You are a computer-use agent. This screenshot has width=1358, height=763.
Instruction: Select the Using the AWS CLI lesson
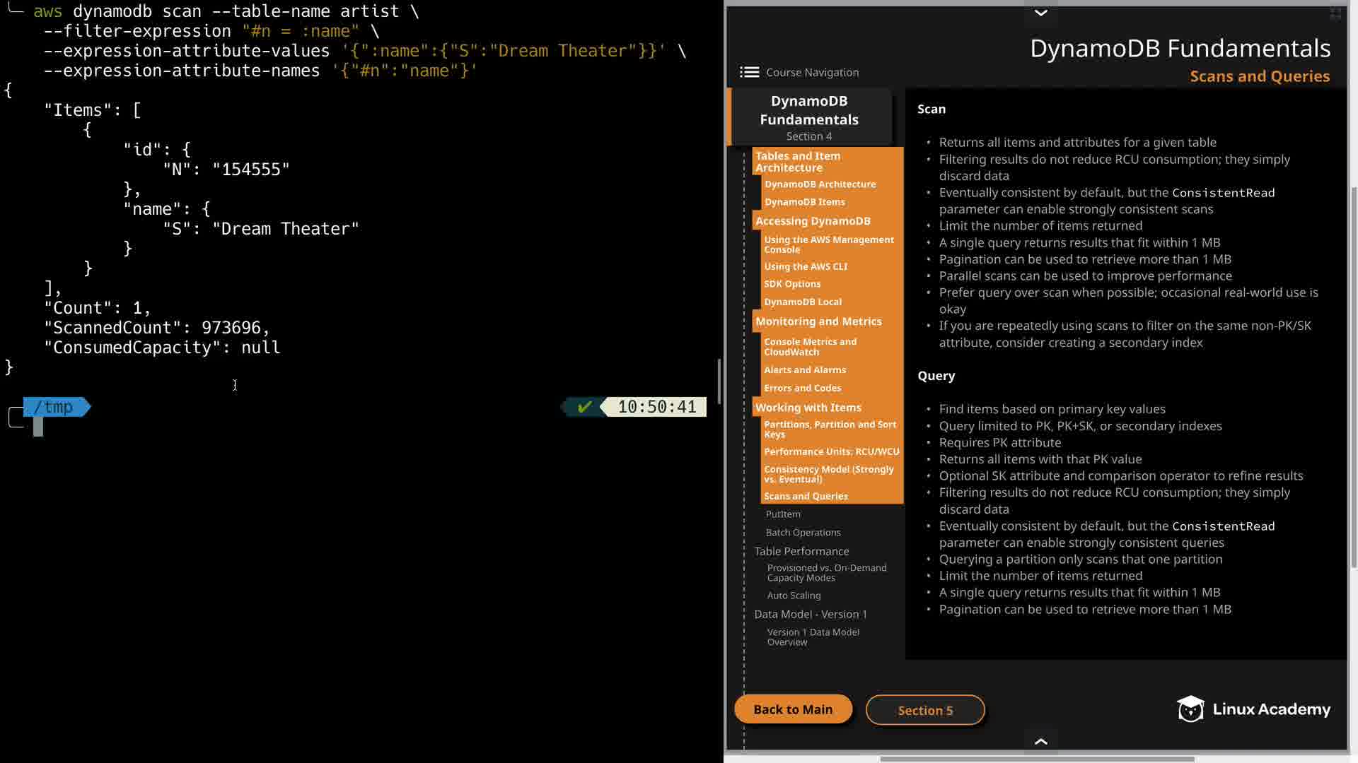click(x=805, y=266)
